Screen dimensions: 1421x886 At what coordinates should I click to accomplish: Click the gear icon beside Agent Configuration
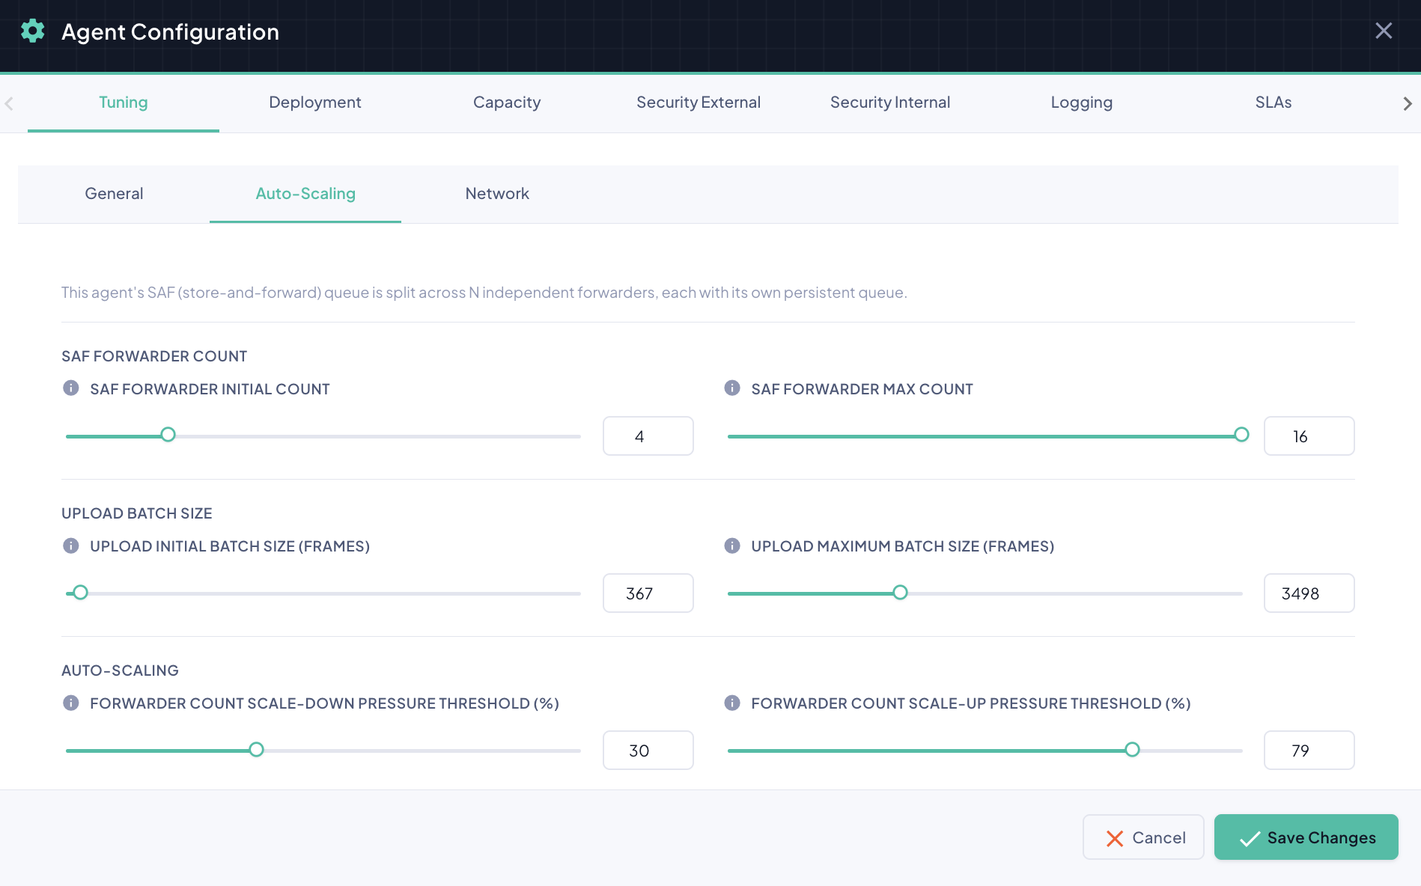tap(32, 31)
